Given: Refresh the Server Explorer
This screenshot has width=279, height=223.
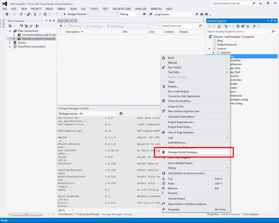Looking at the screenshot, I should click(10, 26).
